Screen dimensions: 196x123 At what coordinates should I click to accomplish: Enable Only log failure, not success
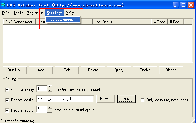(143, 100)
